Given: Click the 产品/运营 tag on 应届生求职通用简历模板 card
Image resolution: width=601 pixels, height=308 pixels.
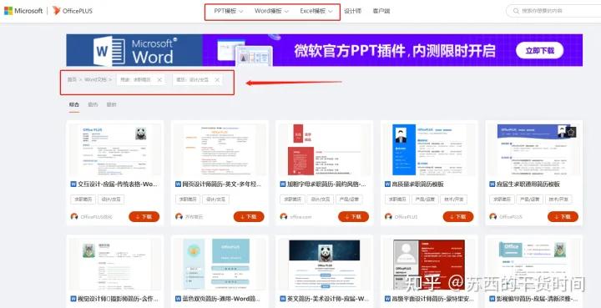Looking at the screenshot, I should (530, 199).
